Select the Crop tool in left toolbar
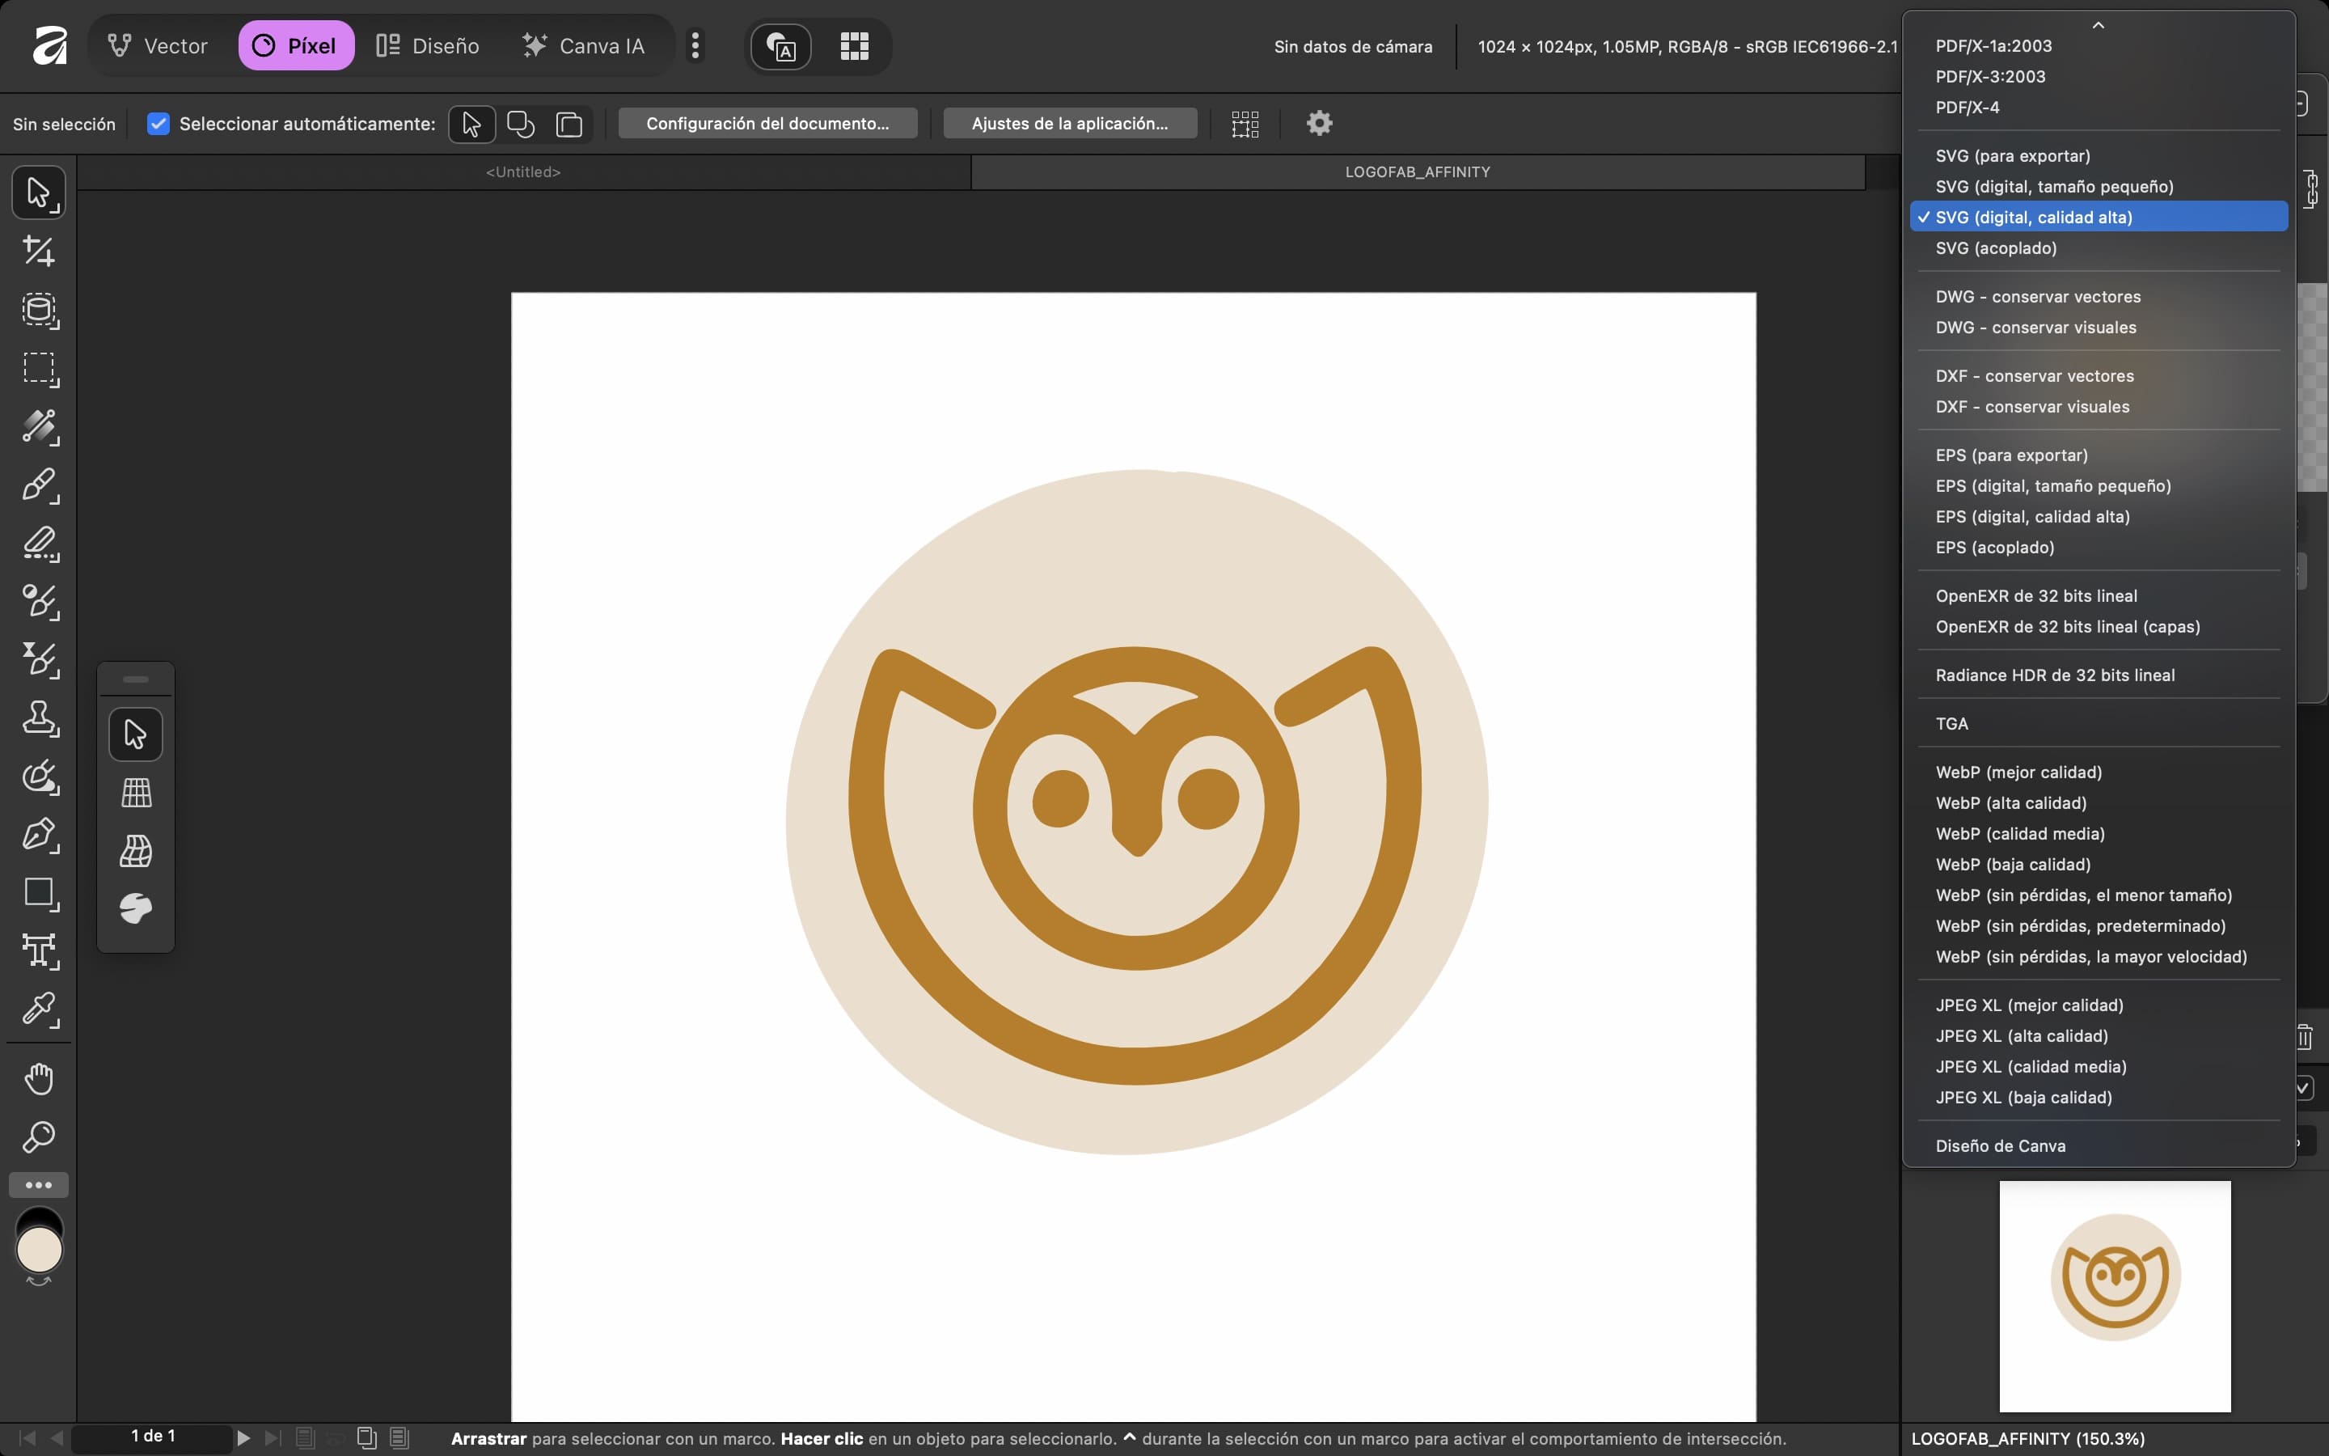The image size is (2329, 1456). (x=39, y=252)
